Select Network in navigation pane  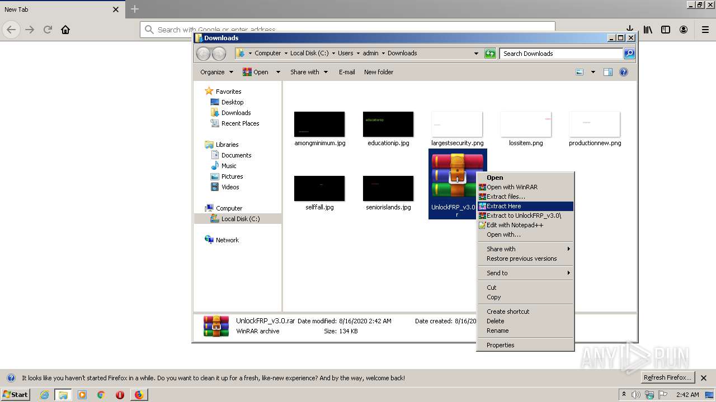(x=227, y=240)
